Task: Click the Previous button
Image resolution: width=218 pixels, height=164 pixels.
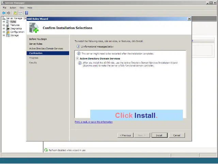Action: (x=125, y=135)
